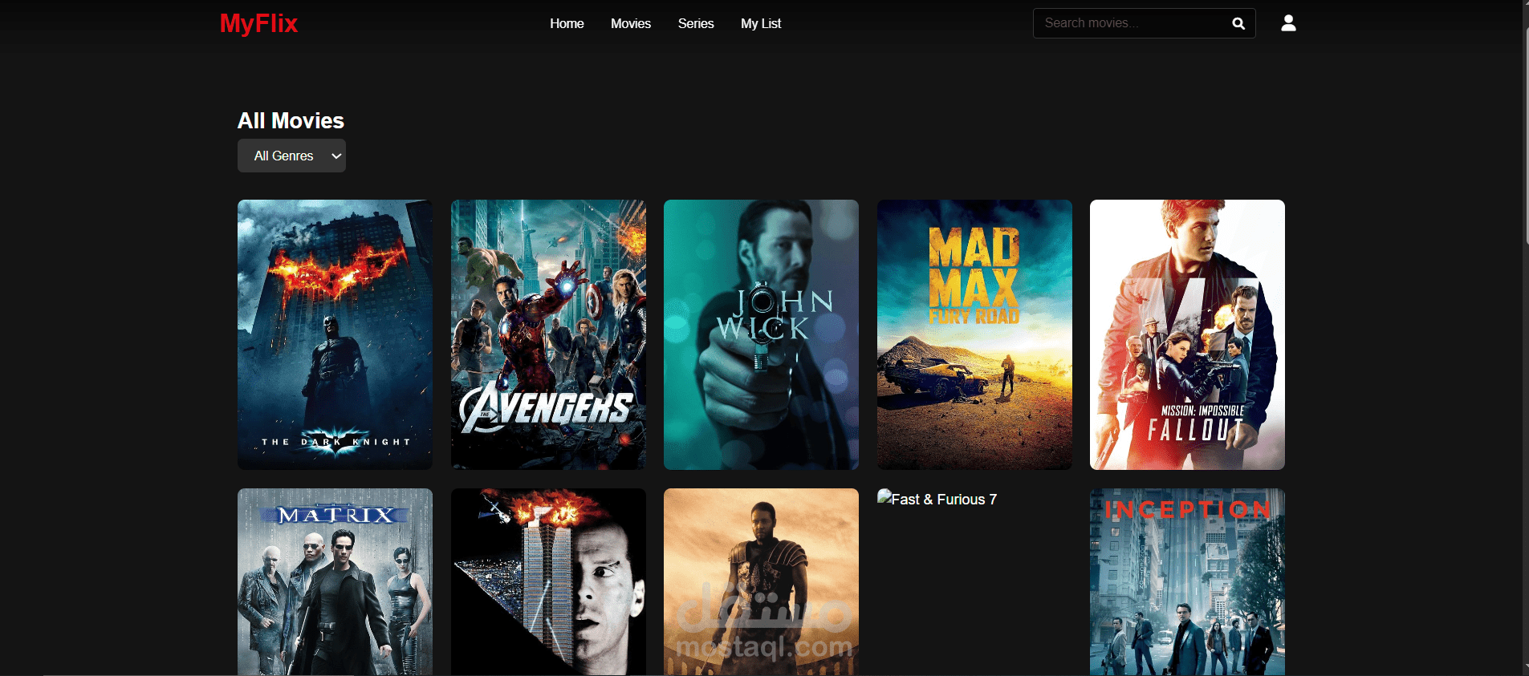Viewport: 1529px width, 676px height.
Task: Open the Die Hard tower poster
Action: click(548, 582)
